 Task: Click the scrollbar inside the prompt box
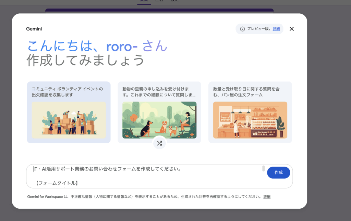263,168
